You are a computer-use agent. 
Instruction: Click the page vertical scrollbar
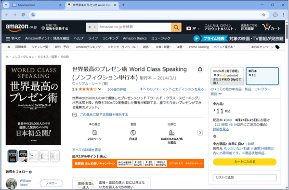[x=287, y=31]
